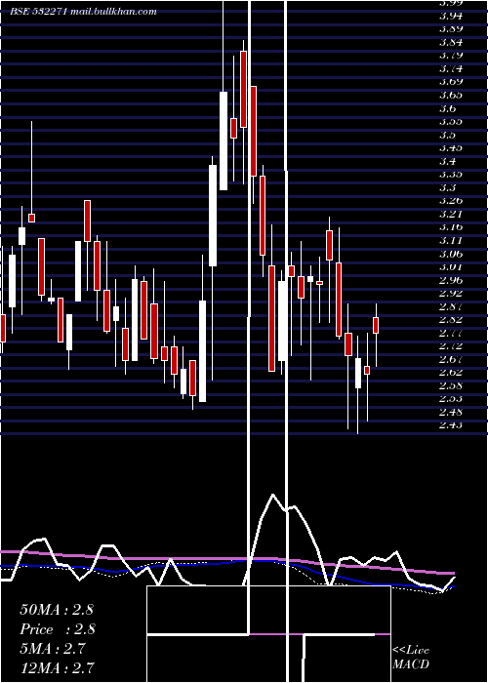
Task: Select the 2.77 axis value
Action: pos(451,333)
